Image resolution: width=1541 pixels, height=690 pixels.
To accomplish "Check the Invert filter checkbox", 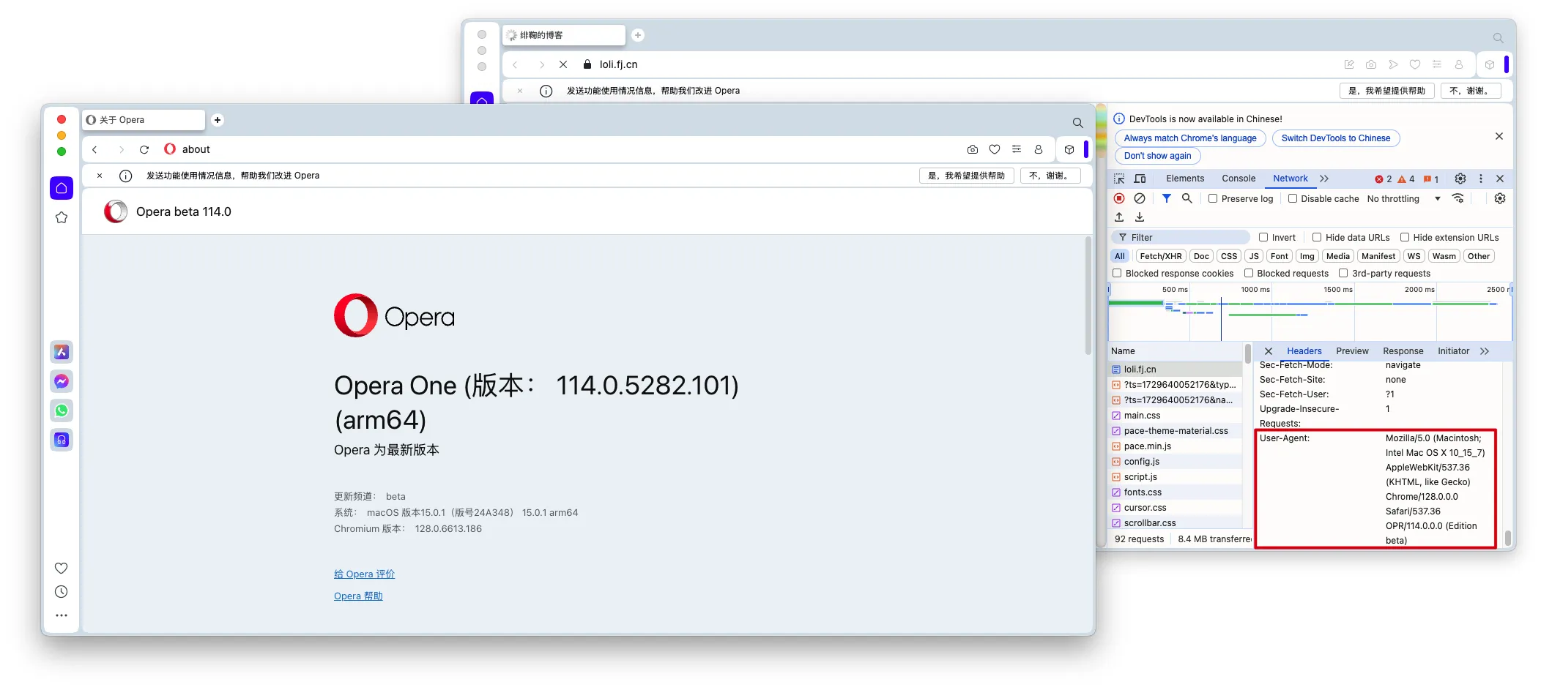I will click(1263, 237).
